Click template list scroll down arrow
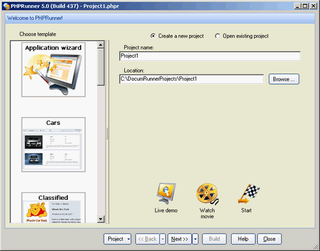This screenshot has width=320, height=251. (x=100, y=219)
